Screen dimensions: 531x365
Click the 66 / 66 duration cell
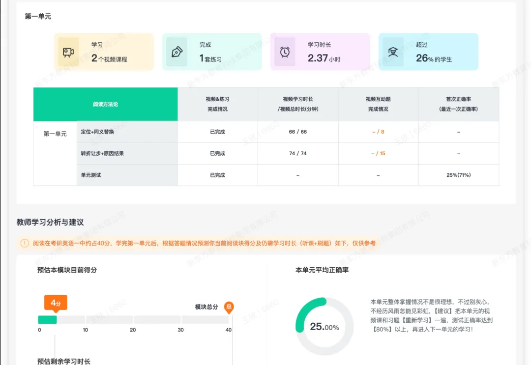[x=297, y=132]
